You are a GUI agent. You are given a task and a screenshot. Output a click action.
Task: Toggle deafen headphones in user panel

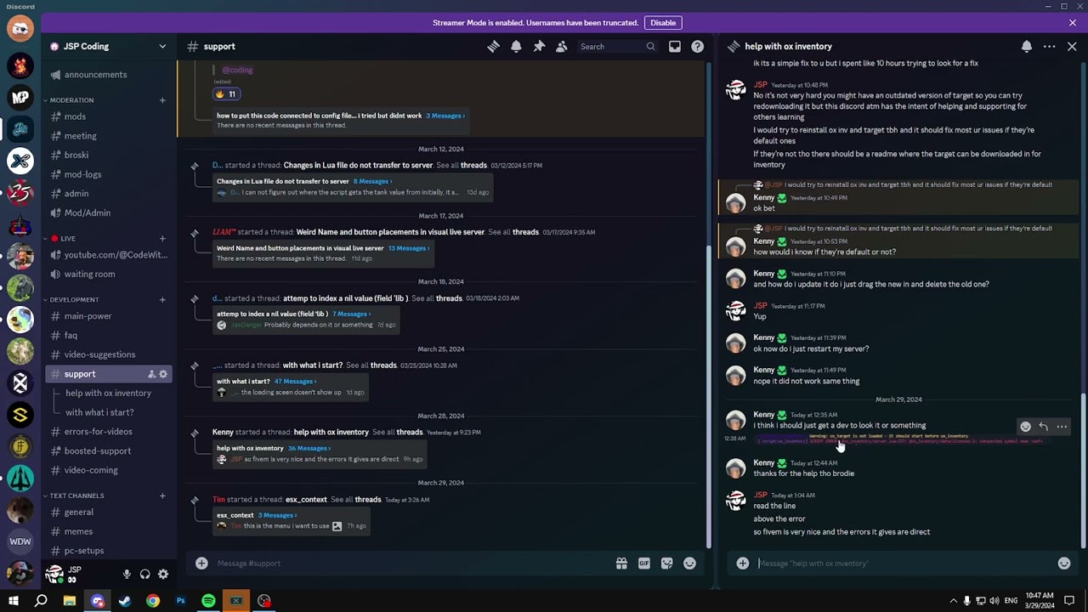145,574
